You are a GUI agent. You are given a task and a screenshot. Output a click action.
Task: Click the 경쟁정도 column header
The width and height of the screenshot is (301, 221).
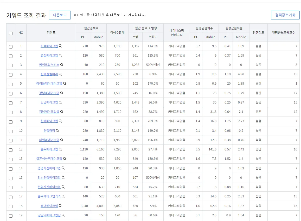click(x=258, y=32)
